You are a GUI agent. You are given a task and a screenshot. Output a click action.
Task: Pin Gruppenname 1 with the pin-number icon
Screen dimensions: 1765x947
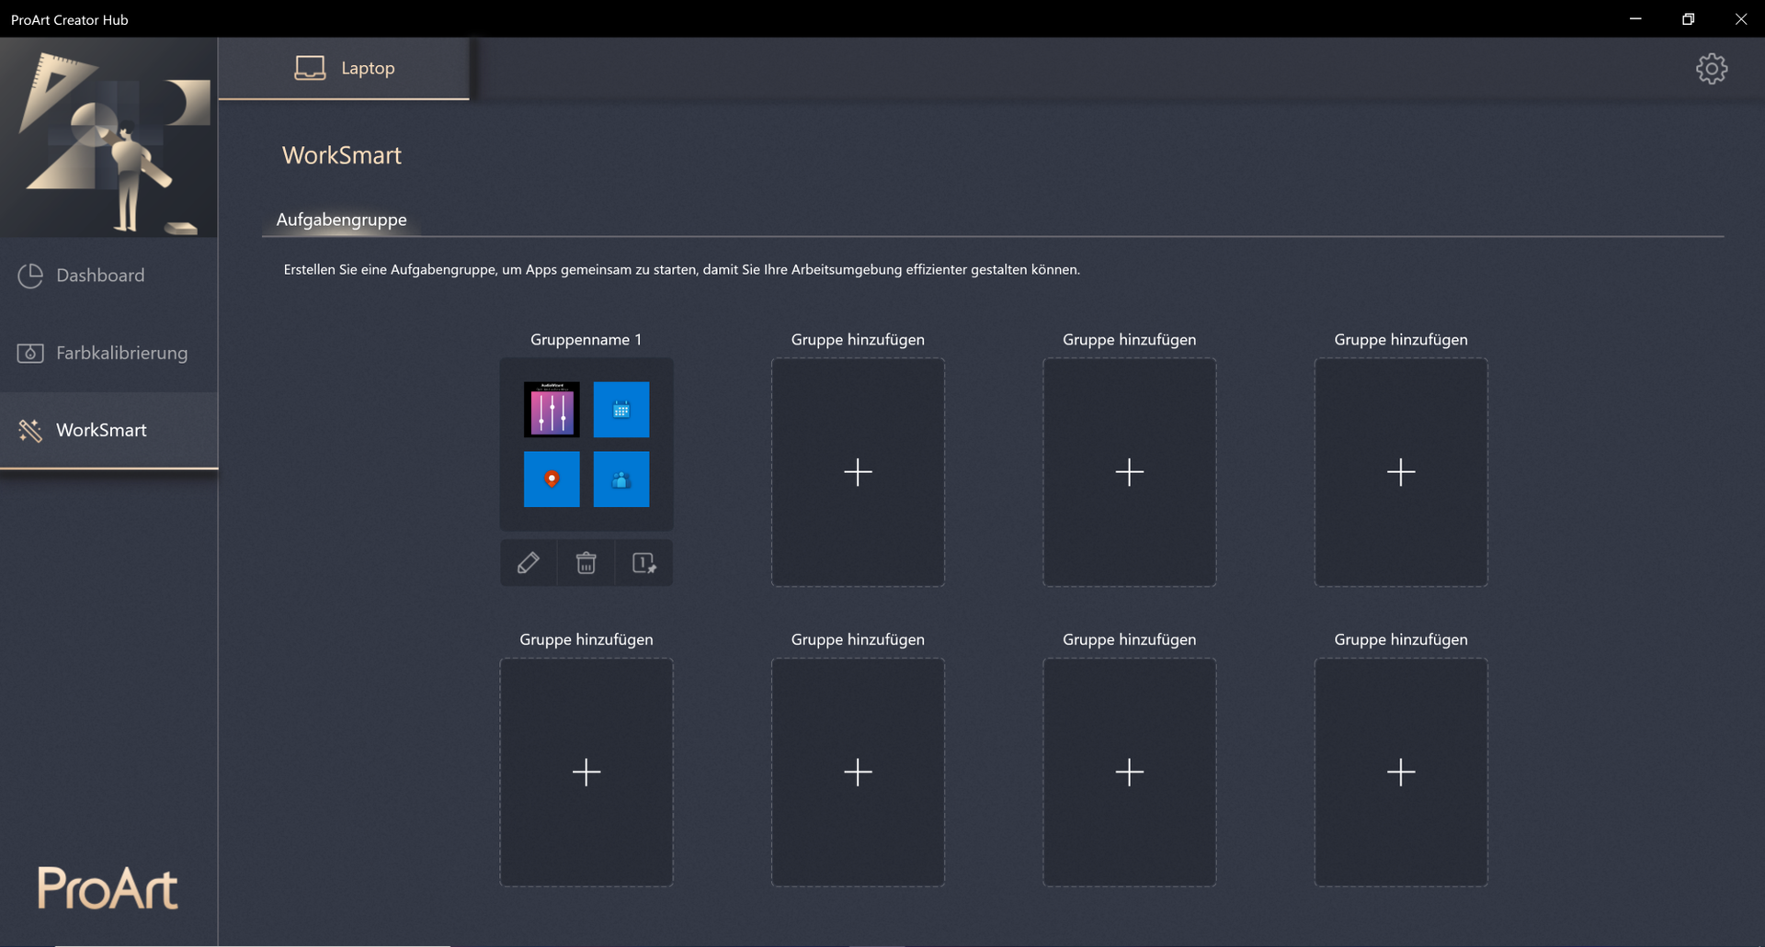pyautogui.click(x=643, y=562)
